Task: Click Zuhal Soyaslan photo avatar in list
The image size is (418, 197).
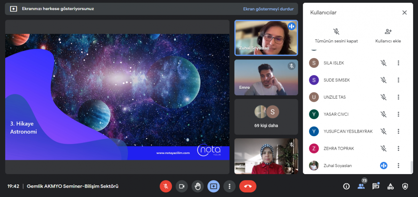Action: click(314, 165)
